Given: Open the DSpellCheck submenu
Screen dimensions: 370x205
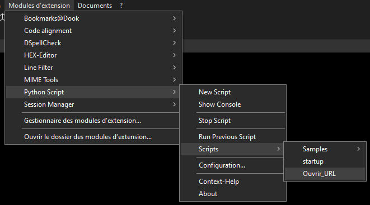Looking at the screenshot, I should click(93, 43).
